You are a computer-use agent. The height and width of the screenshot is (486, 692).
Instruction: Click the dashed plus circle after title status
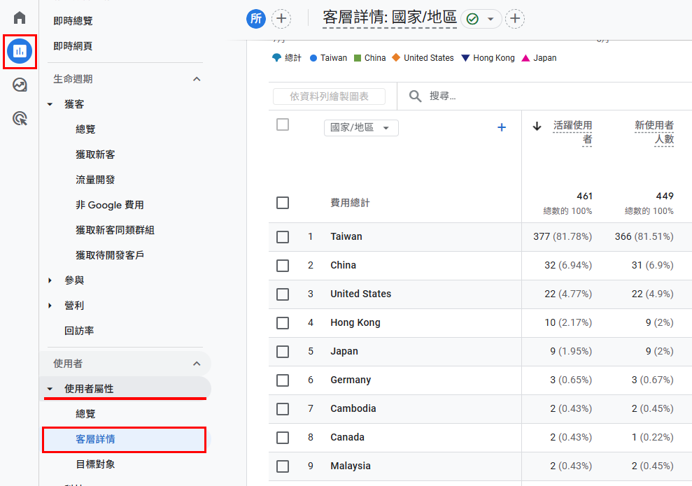(514, 18)
